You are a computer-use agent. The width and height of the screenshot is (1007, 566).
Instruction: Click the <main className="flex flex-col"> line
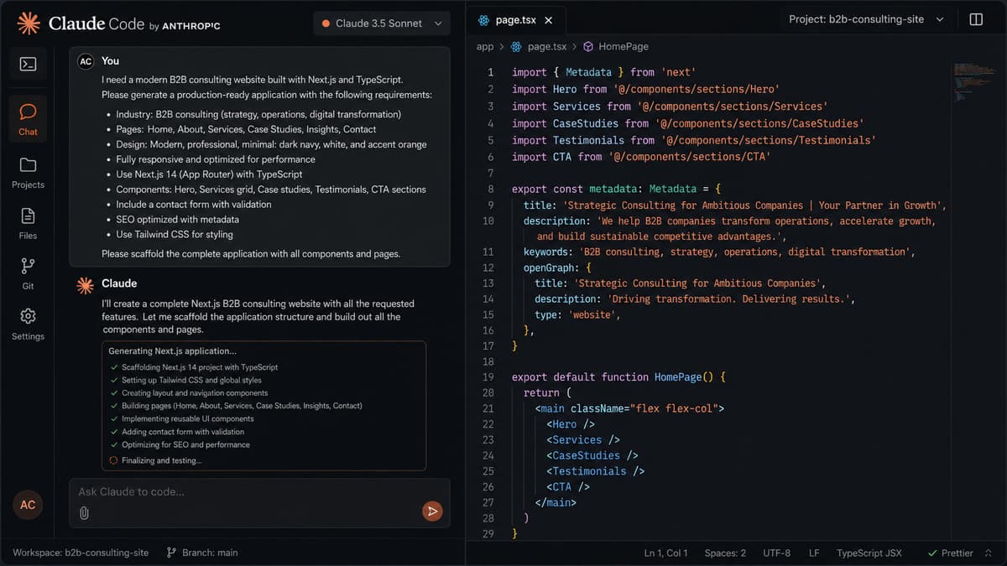point(629,408)
